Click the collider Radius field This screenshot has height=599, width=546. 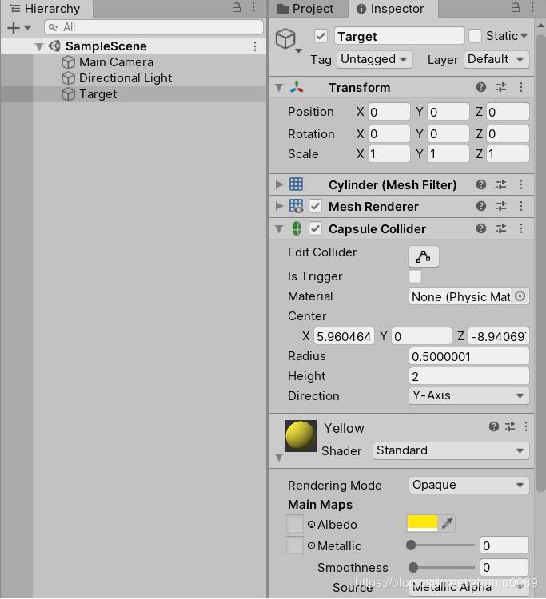coord(468,356)
